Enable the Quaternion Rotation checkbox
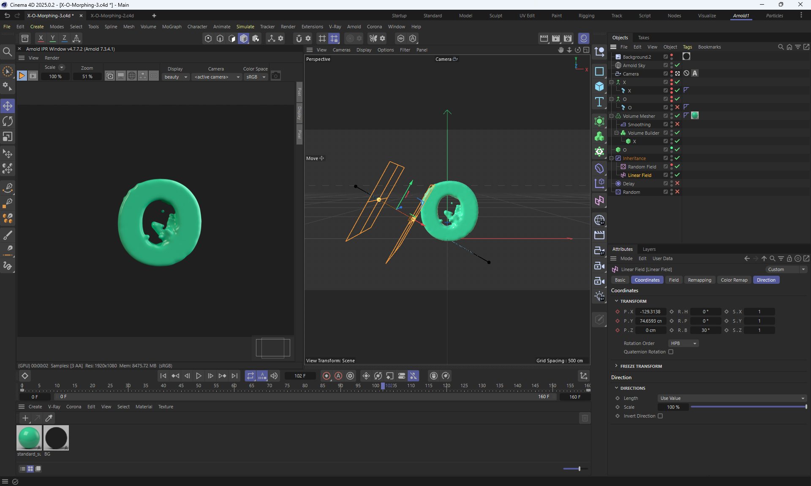The image size is (811, 486). [671, 352]
